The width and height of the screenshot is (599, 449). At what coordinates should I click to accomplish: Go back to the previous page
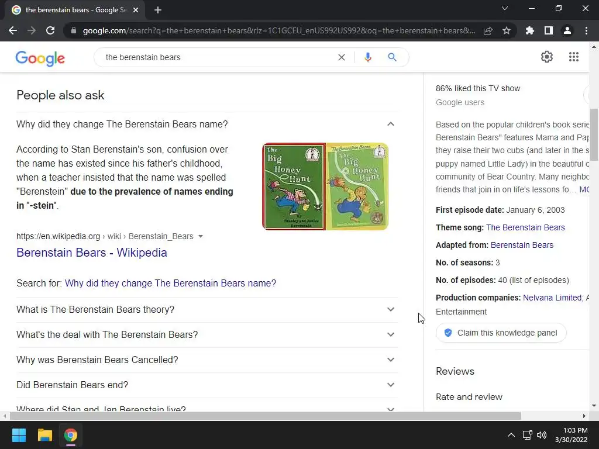coord(13,30)
